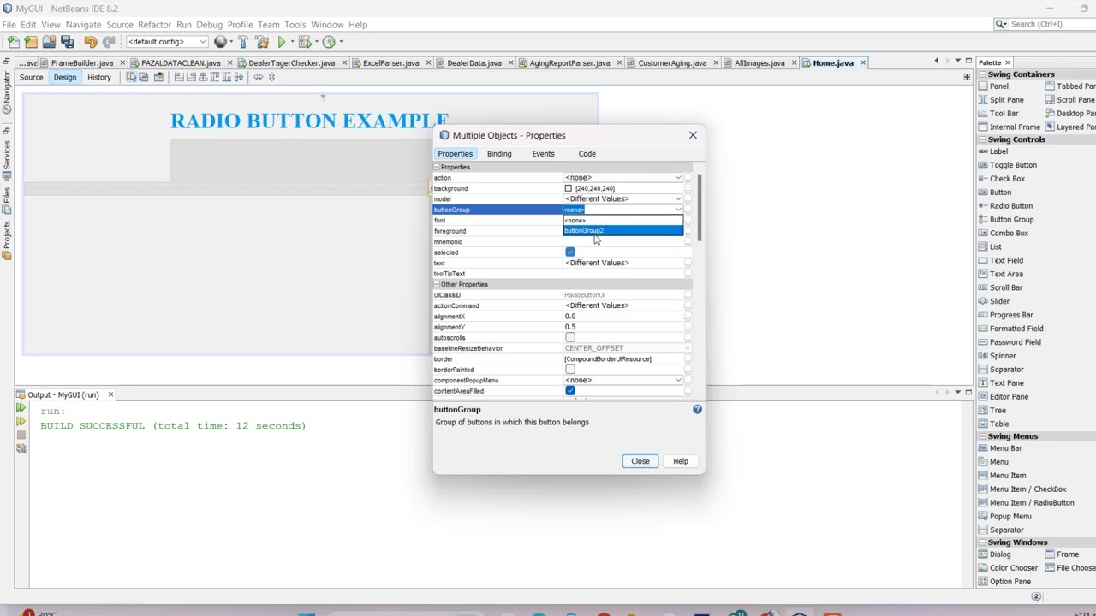Image resolution: width=1096 pixels, height=616 pixels.
Task: Click the Progress Bar palette item
Action: pos(1011,315)
